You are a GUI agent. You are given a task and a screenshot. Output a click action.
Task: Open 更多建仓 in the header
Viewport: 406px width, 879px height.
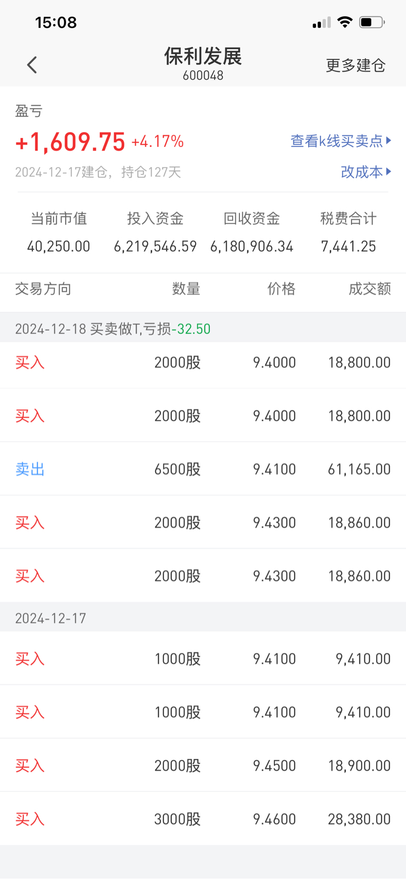355,66
